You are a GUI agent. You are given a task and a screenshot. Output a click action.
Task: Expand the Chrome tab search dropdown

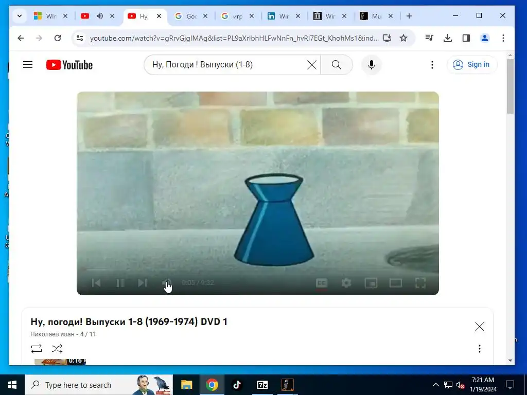20,16
